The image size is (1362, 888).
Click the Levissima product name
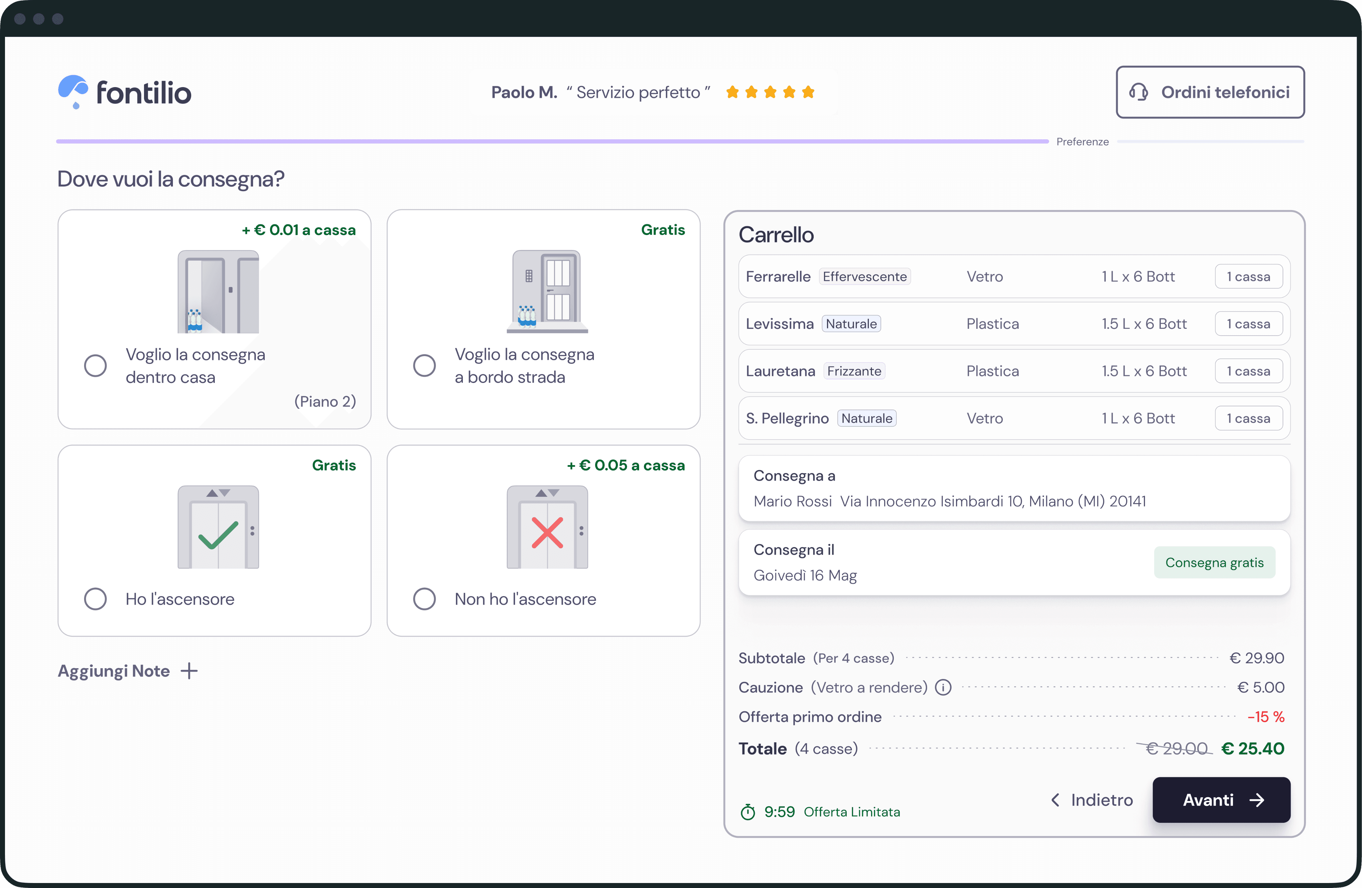click(x=779, y=324)
